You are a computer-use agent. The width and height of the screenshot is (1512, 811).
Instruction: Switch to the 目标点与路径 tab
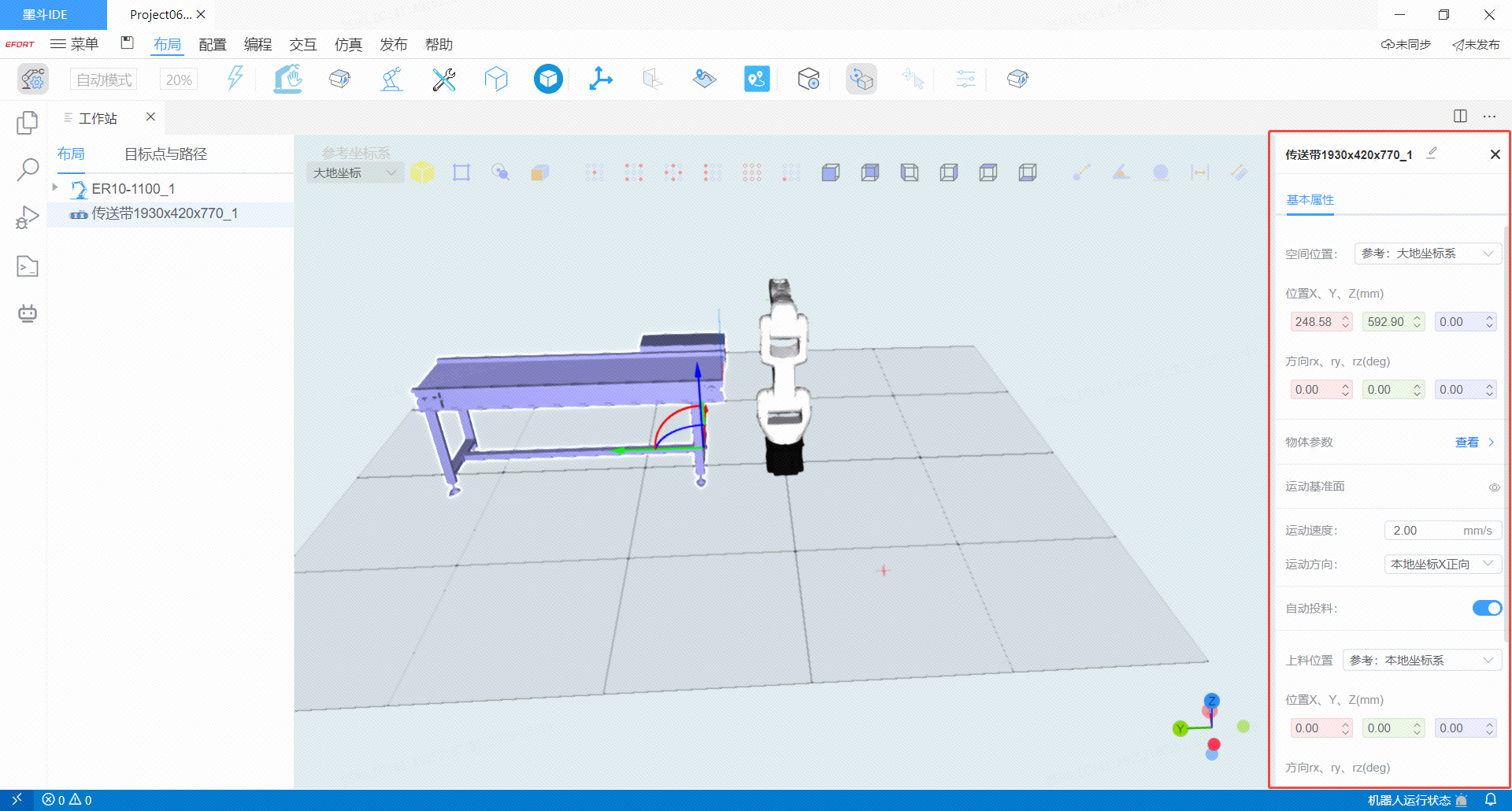click(x=165, y=154)
